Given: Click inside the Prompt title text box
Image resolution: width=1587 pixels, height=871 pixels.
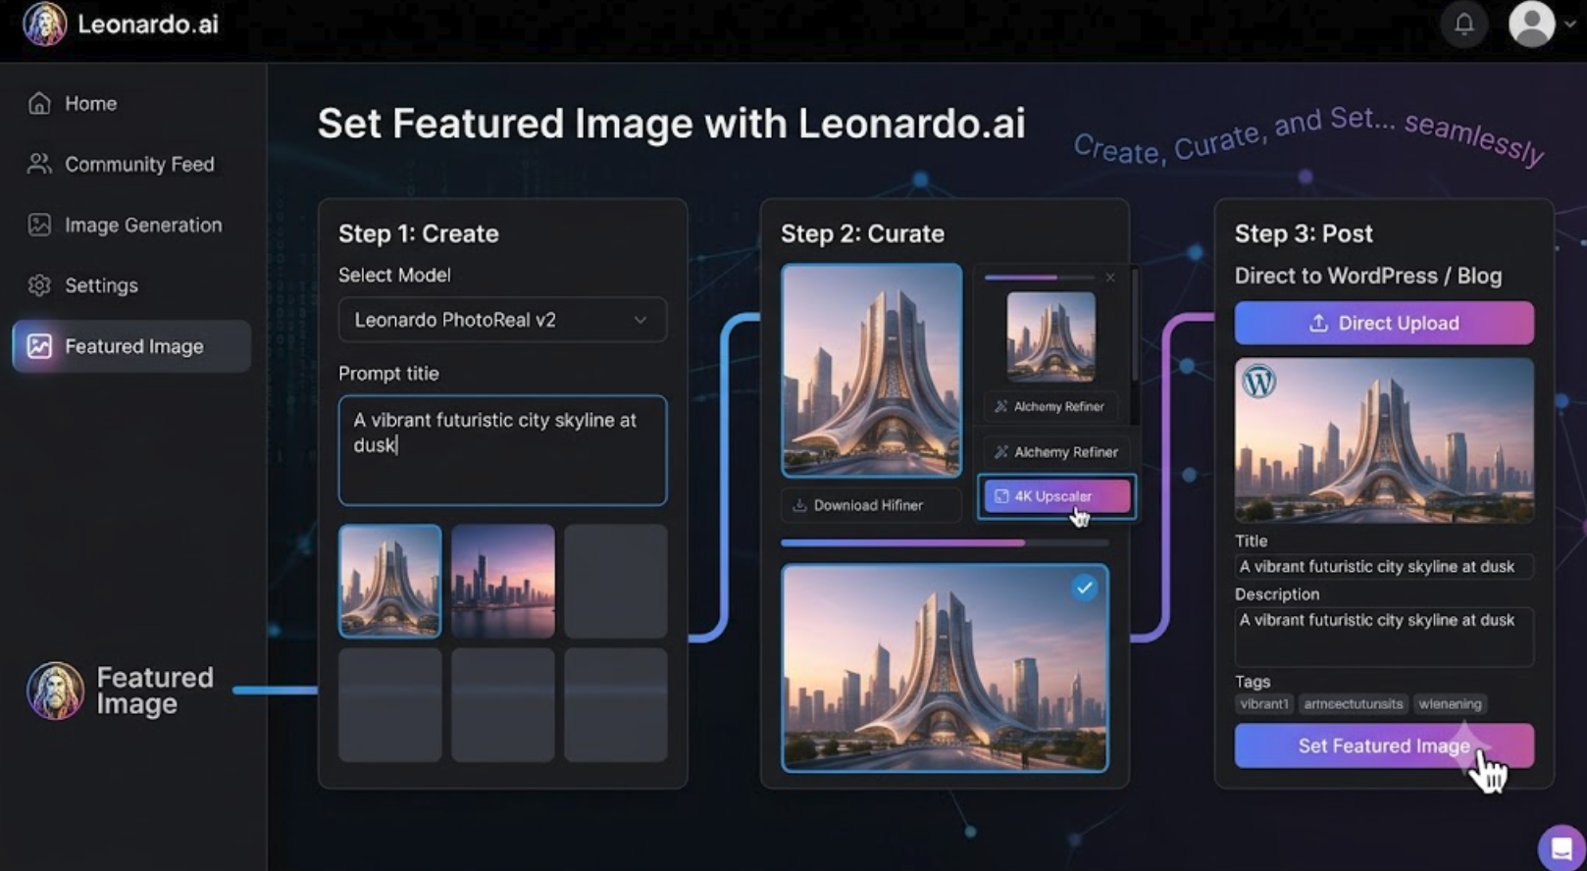Looking at the screenshot, I should [x=502, y=450].
